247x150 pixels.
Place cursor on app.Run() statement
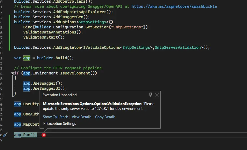(x=26, y=135)
